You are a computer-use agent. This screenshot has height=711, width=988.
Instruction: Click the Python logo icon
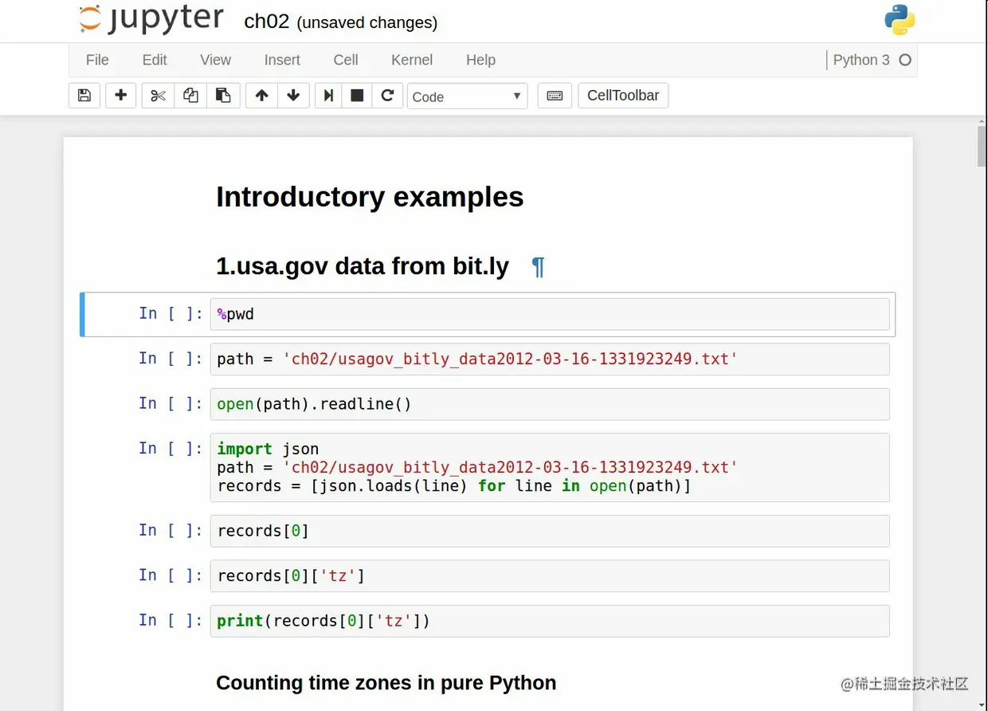(x=900, y=20)
